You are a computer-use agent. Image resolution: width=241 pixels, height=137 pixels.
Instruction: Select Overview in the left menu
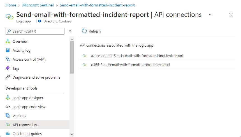click(x=20, y=42)
